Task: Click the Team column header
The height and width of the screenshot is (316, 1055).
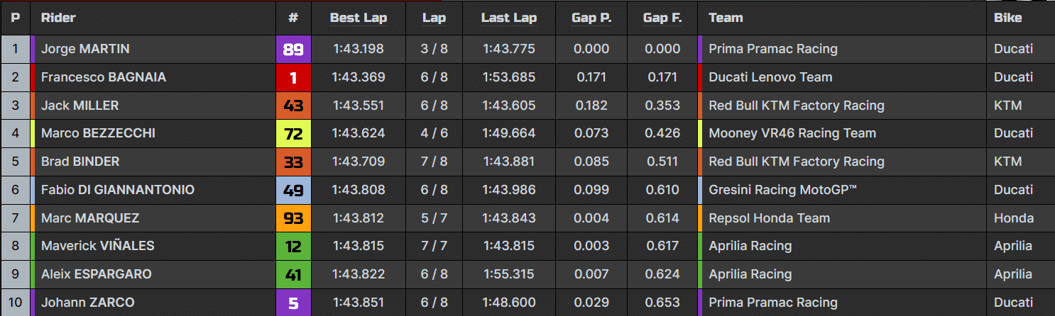Action: pyautogui.click(x=726, y=18)
